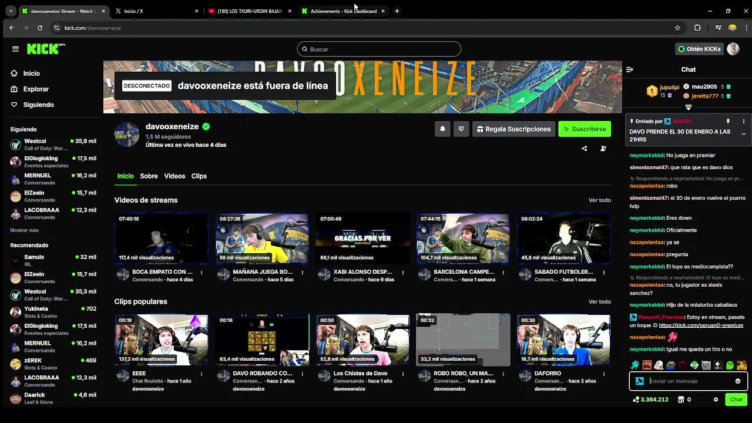
Task: Open kick.com/peruan0-premium chat link
Action: click(x=701, y=325)
